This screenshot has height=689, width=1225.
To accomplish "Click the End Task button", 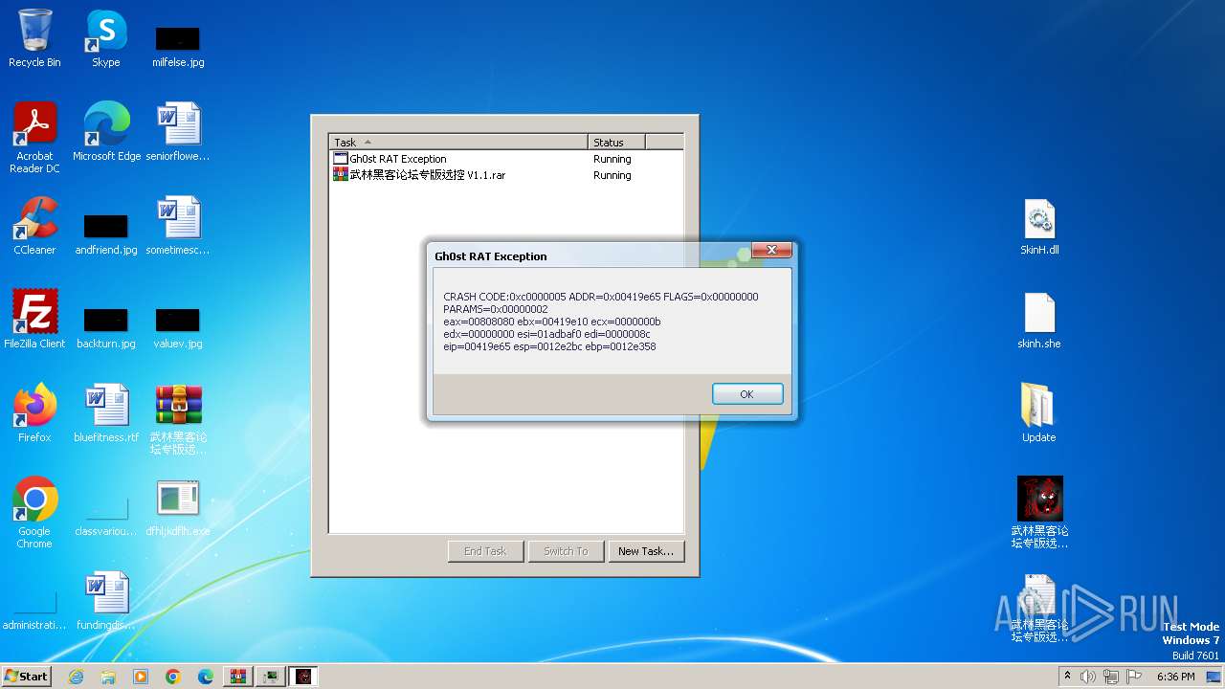I will (485, 551).
